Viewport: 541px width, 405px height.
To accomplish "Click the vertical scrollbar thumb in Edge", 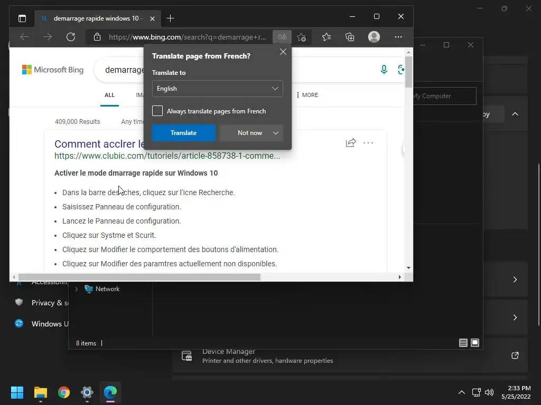I will tap(408, 72).
